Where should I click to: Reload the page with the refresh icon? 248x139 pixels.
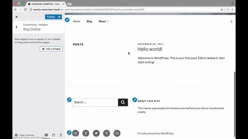pyautogui.click(x=25, y=9)
